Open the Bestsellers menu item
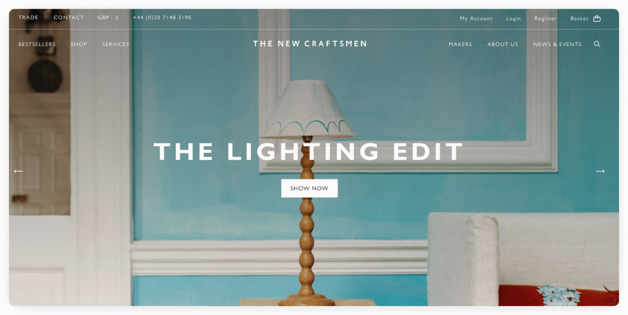 [37, 44]
